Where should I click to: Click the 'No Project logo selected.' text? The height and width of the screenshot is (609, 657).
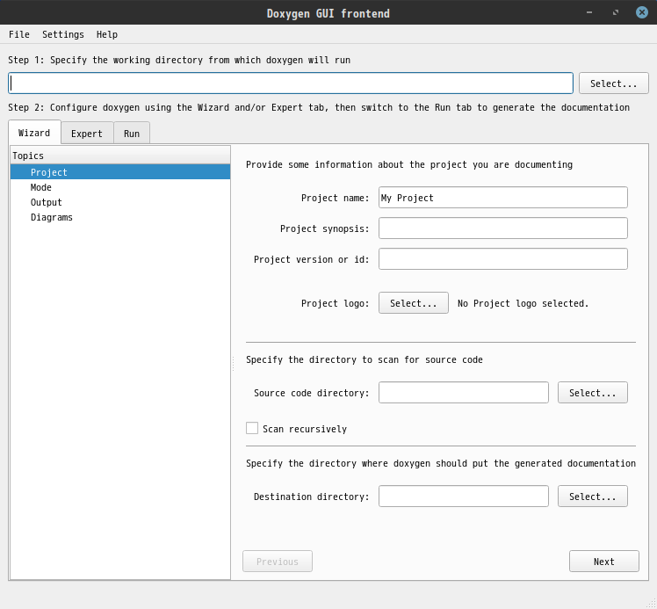pyautogui.click(x=523, y=303)
